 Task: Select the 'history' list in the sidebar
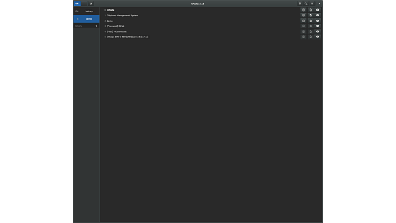pyautogui.click(x=86, y=11)
